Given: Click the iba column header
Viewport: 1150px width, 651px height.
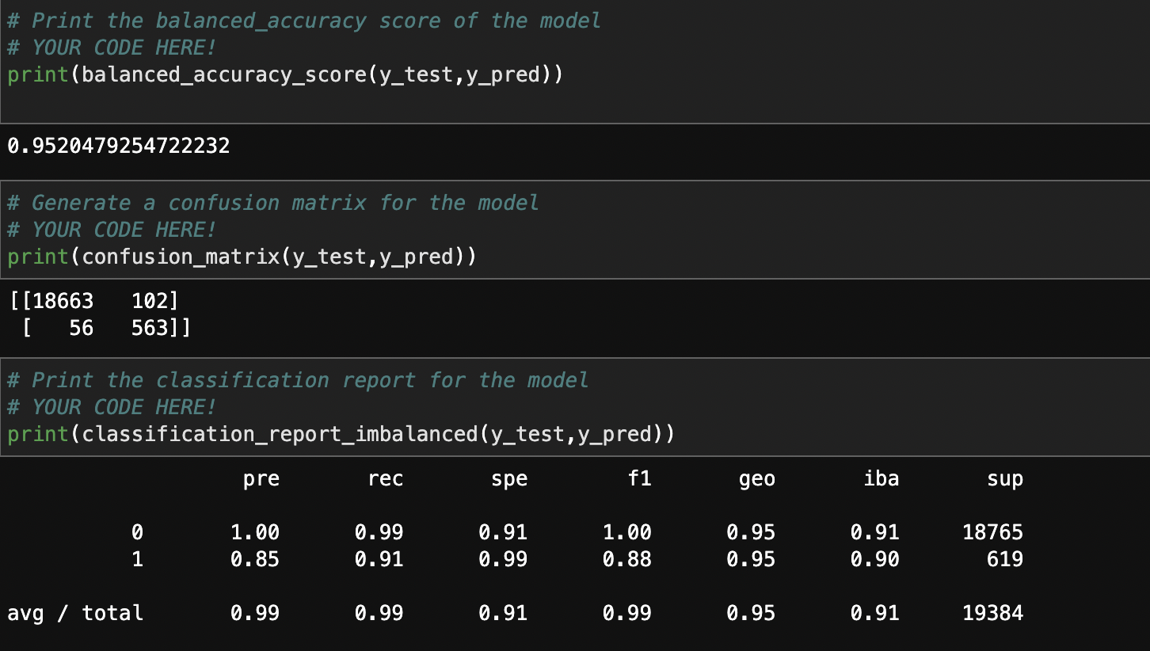Looking at the screenshot, I should [x=882, y=478].
